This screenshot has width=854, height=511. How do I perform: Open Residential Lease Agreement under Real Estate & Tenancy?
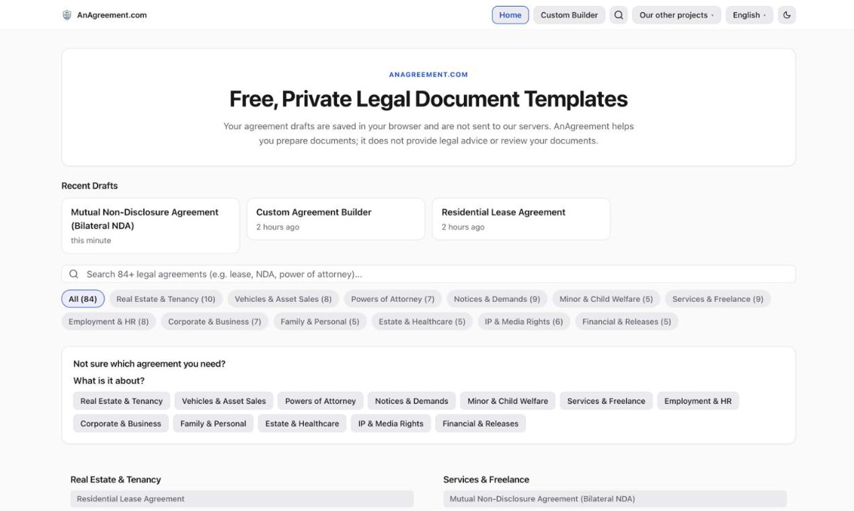242,499
